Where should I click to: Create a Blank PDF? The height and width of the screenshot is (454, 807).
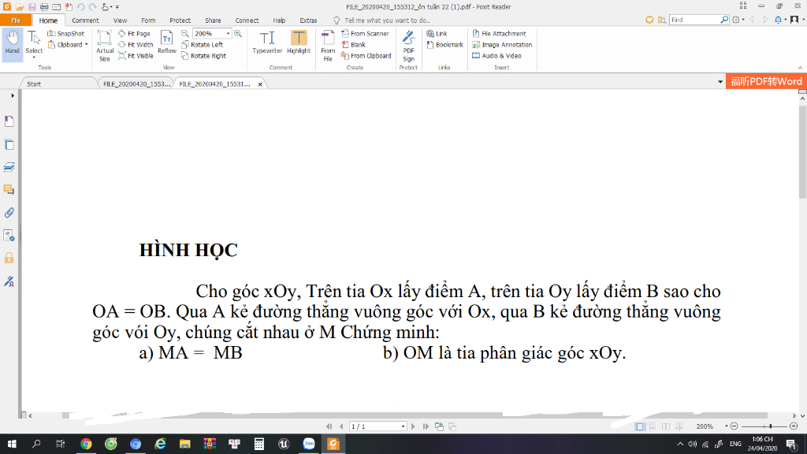[354, 45]
